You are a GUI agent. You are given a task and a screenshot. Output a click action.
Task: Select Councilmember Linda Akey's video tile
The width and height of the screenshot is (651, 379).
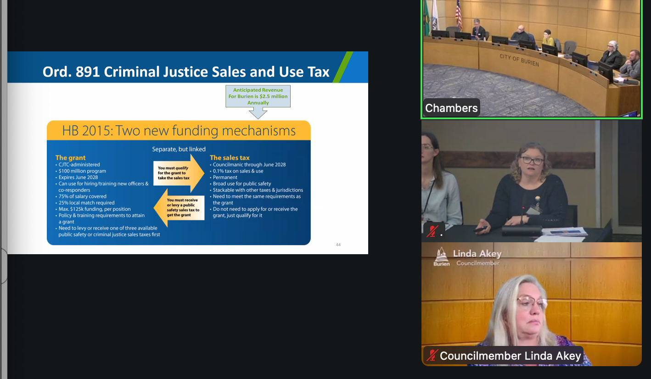[531, 303]
